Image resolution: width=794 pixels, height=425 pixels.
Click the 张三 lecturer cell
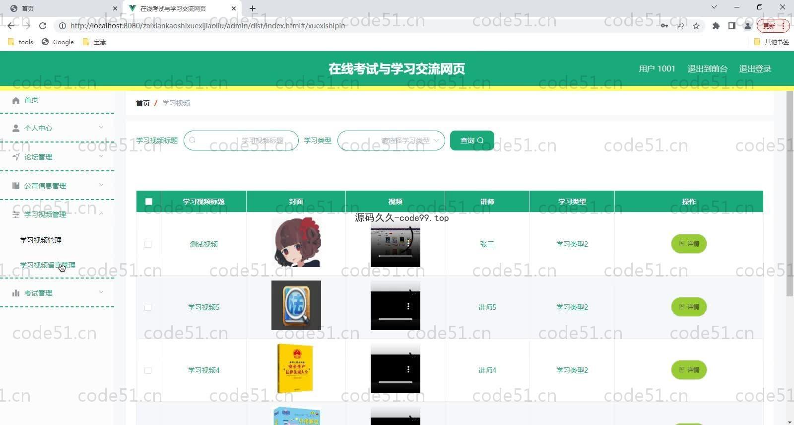tap(487, 244)
